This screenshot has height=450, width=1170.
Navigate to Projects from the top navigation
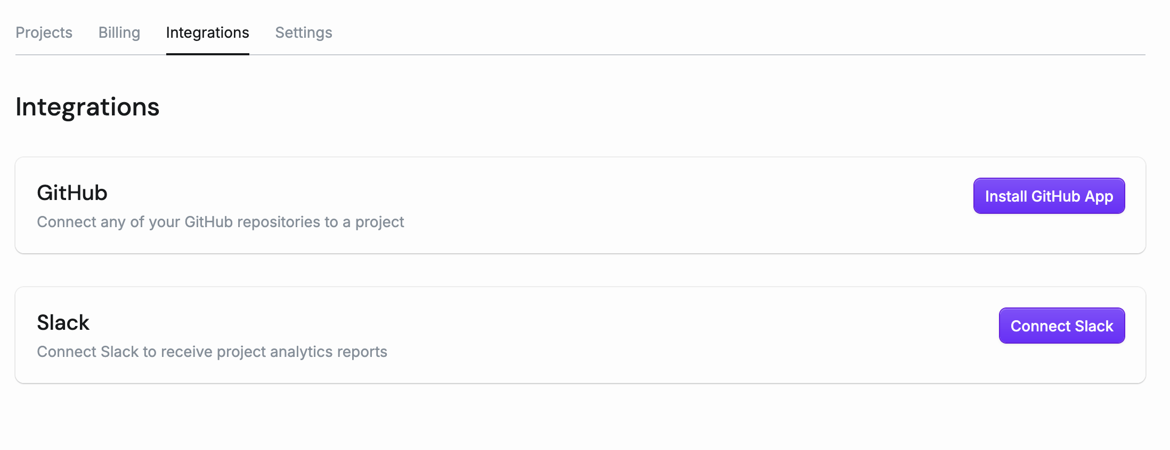[x=44, y=32]
